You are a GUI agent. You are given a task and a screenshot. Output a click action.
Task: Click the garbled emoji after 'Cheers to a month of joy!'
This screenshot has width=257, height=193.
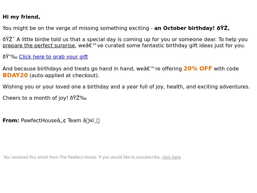pos(78,98)
